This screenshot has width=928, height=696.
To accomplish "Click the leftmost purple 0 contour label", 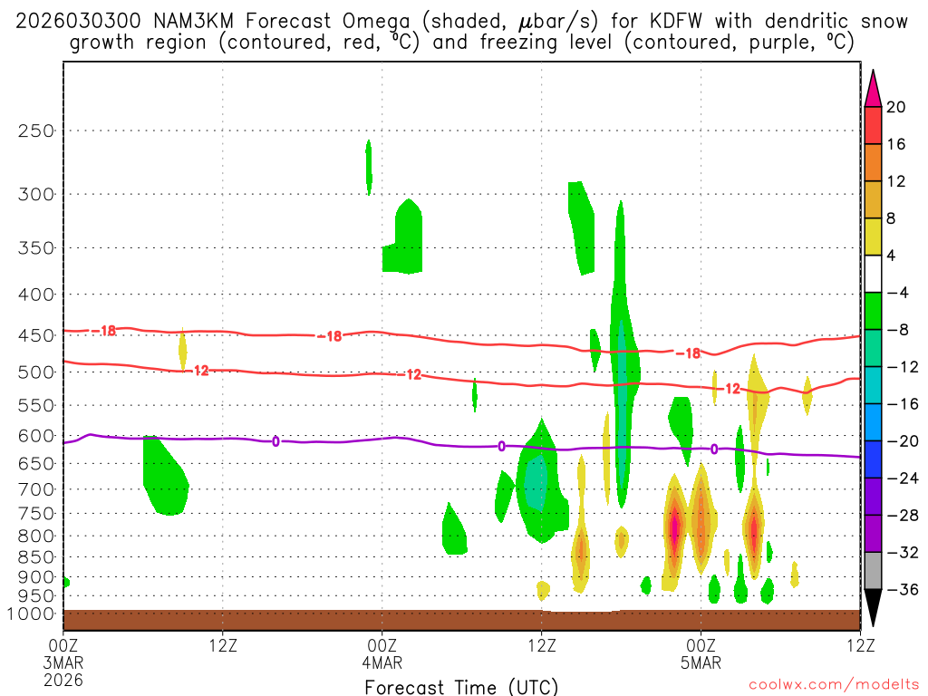I will pos(275,441).
